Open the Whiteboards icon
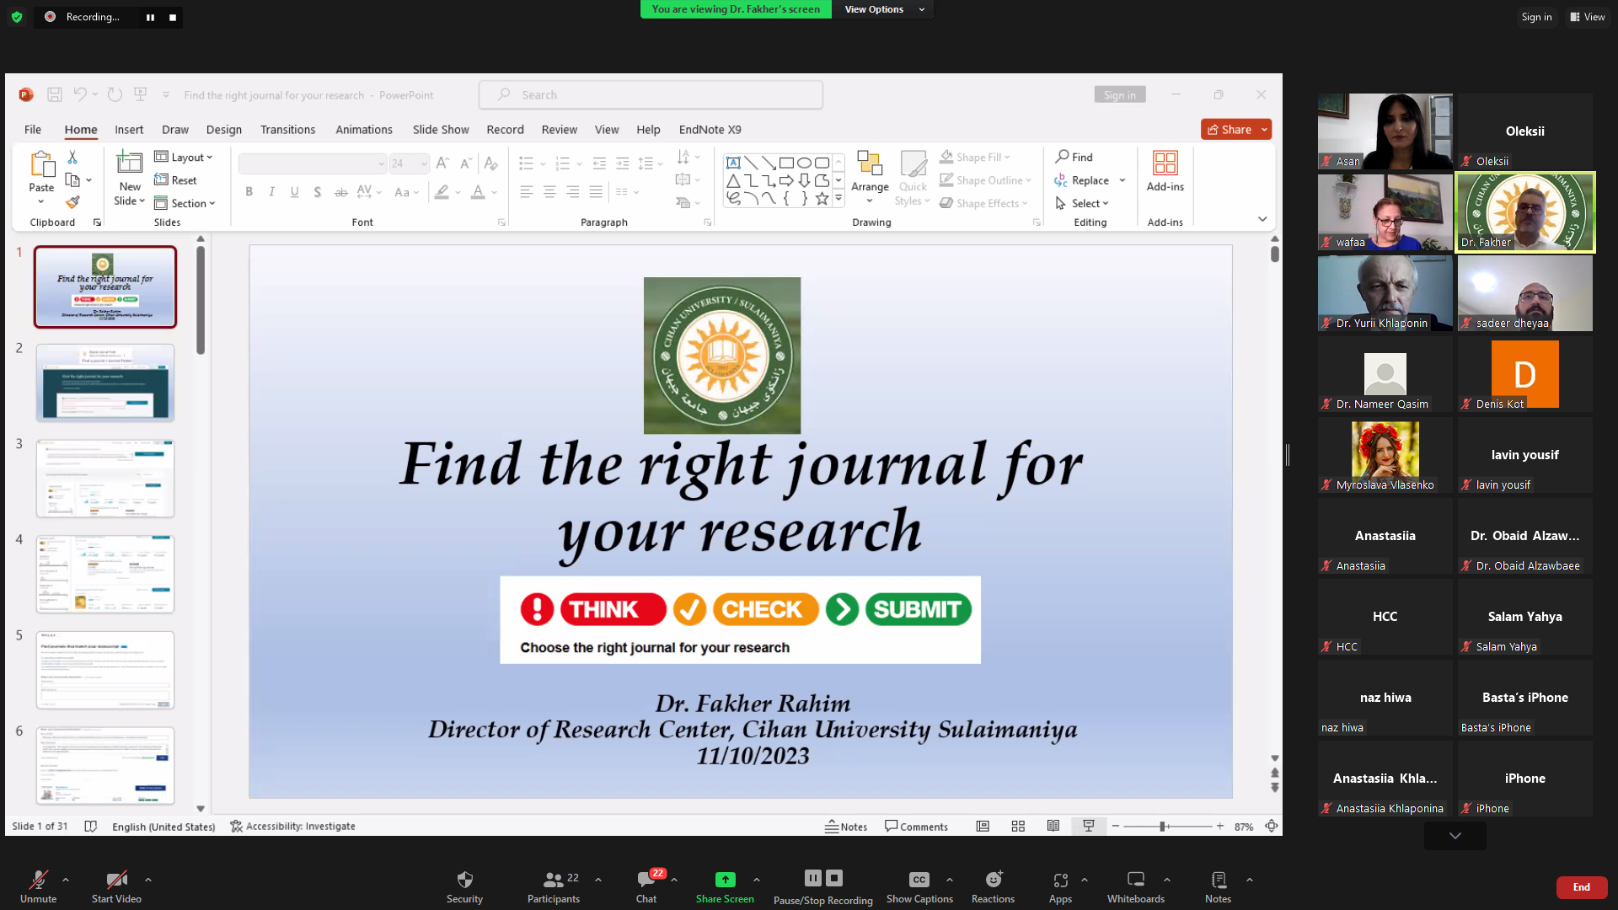Viewport: 1618px width, 910px height. (x=1135, y=879)
